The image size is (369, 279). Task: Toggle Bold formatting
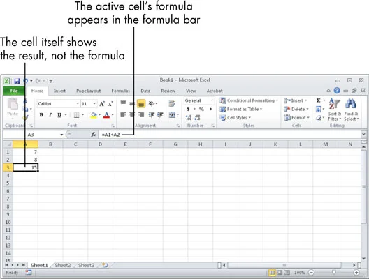(x=41, y=115)
